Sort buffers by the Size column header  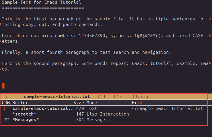(78, 103)
